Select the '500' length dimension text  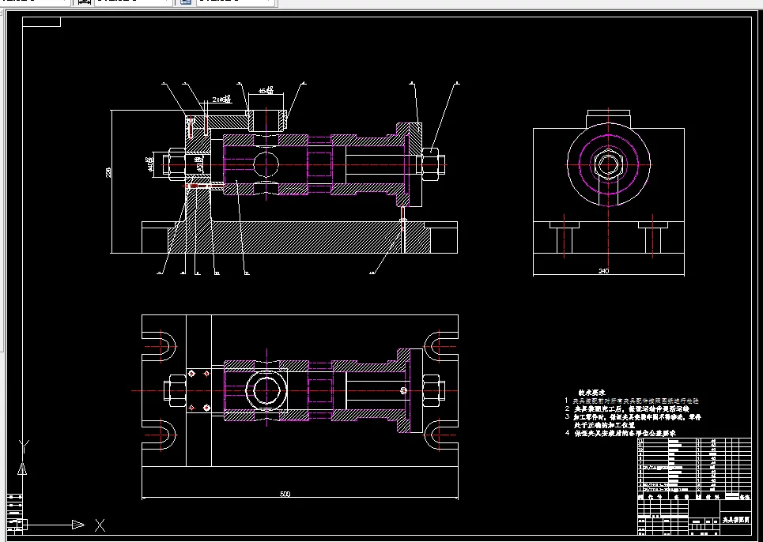(285, 494)
